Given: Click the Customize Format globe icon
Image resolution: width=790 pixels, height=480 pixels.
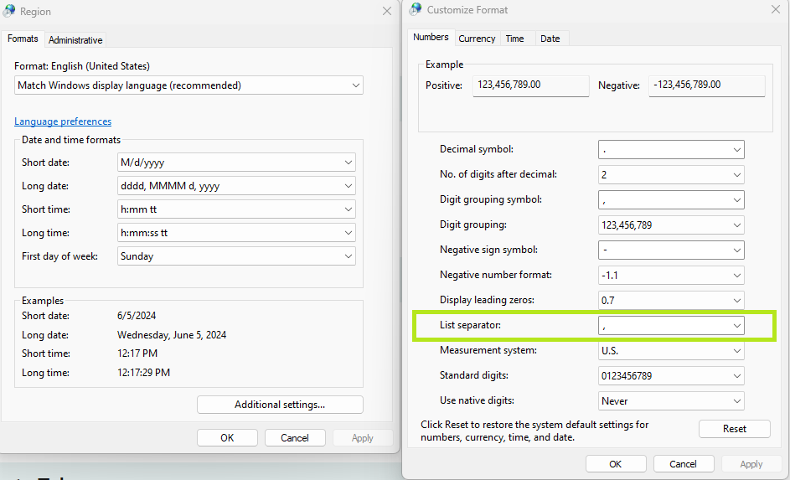Looking at the screenshot, I should pos(416,9).
